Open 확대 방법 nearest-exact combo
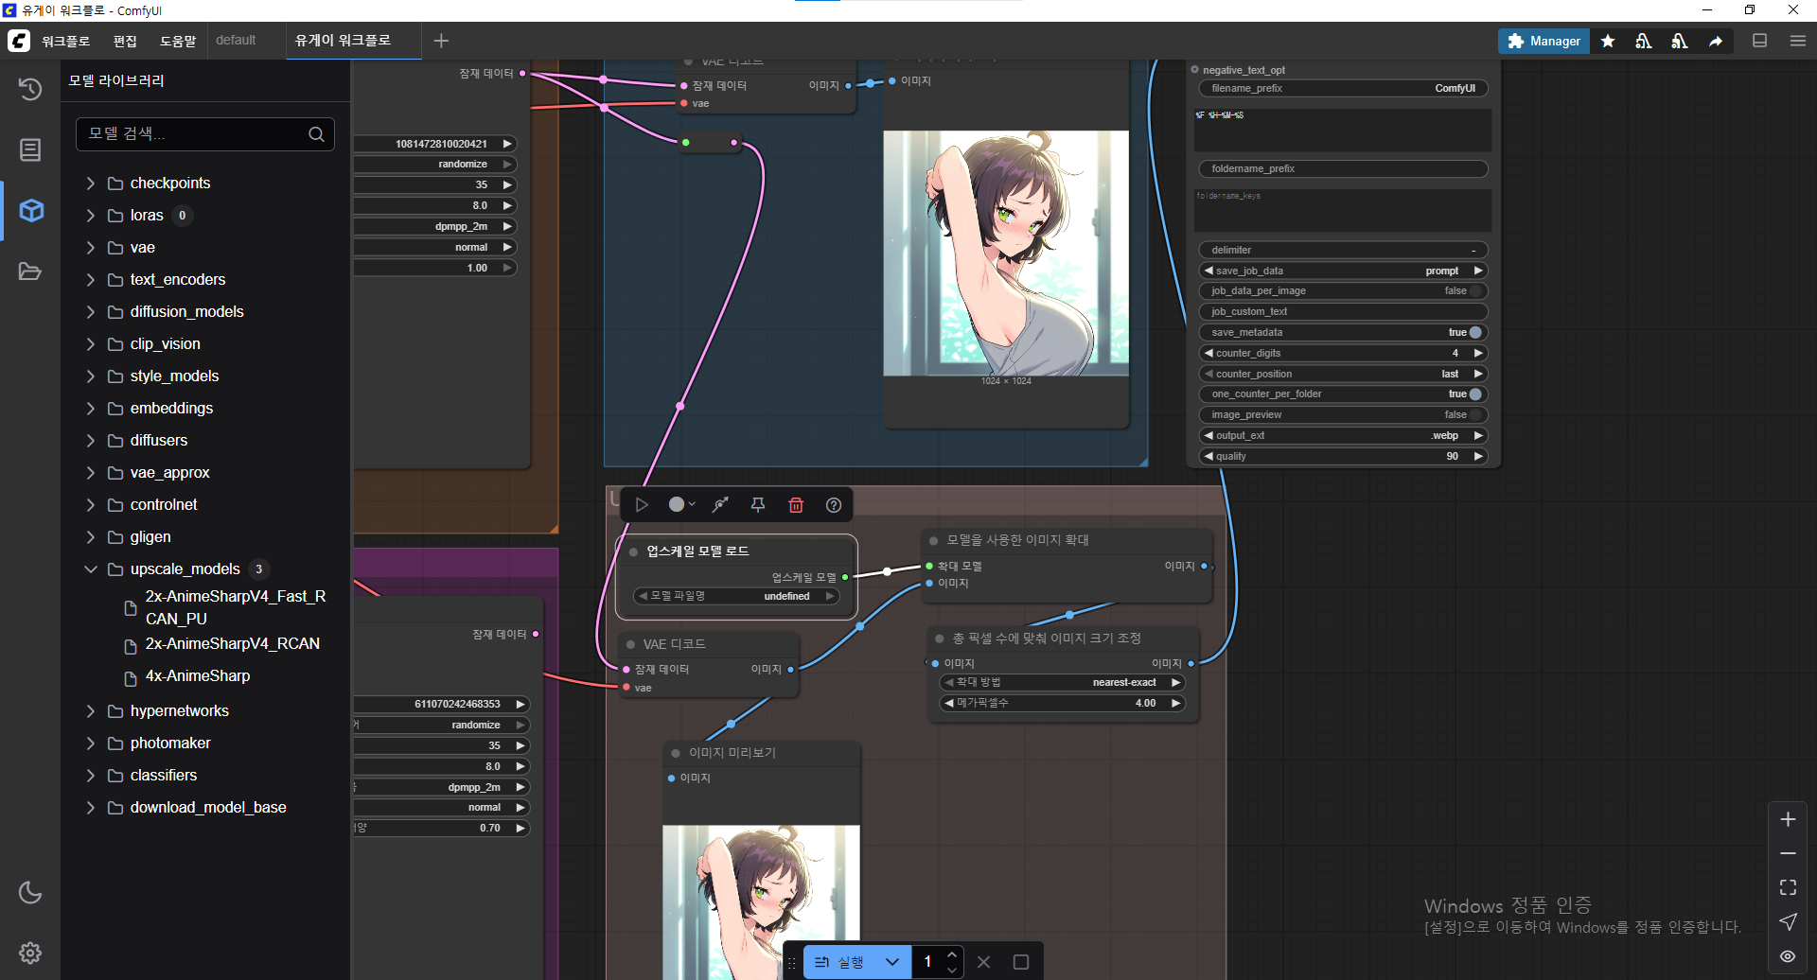 (x=1062, y=682)
